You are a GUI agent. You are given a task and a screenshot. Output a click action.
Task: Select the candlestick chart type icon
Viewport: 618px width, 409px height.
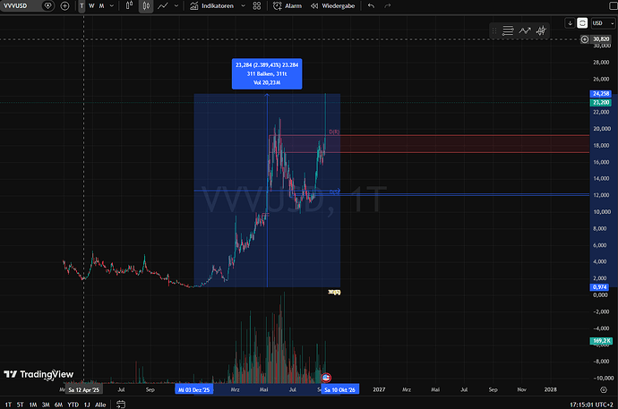146,6
